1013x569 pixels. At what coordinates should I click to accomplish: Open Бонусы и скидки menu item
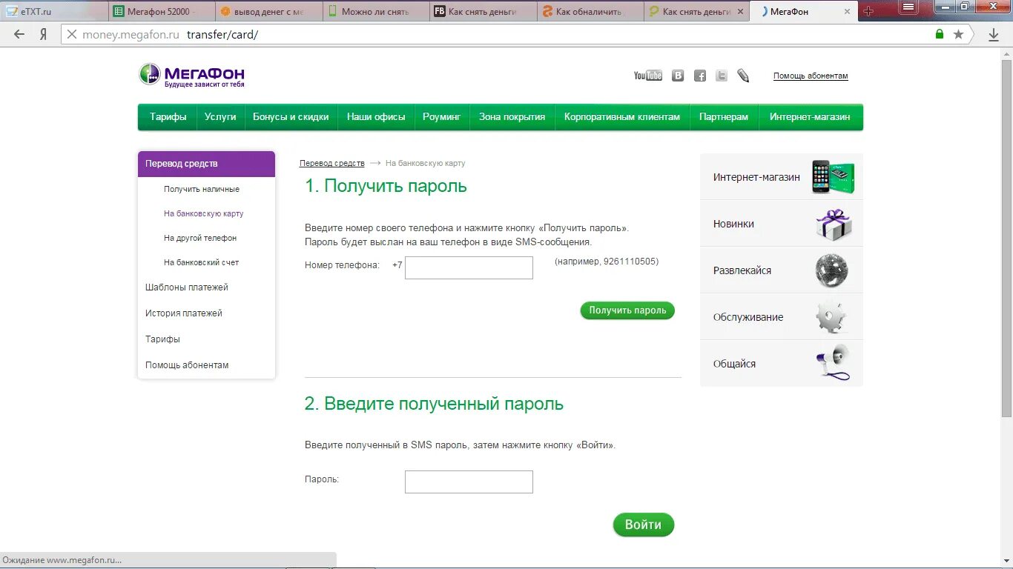(x=291, y=117)
